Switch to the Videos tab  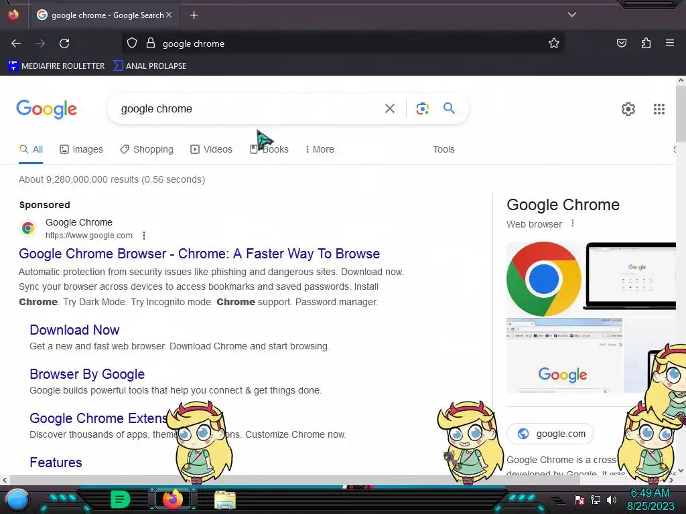pyautogui.click(x=211, y=149)
